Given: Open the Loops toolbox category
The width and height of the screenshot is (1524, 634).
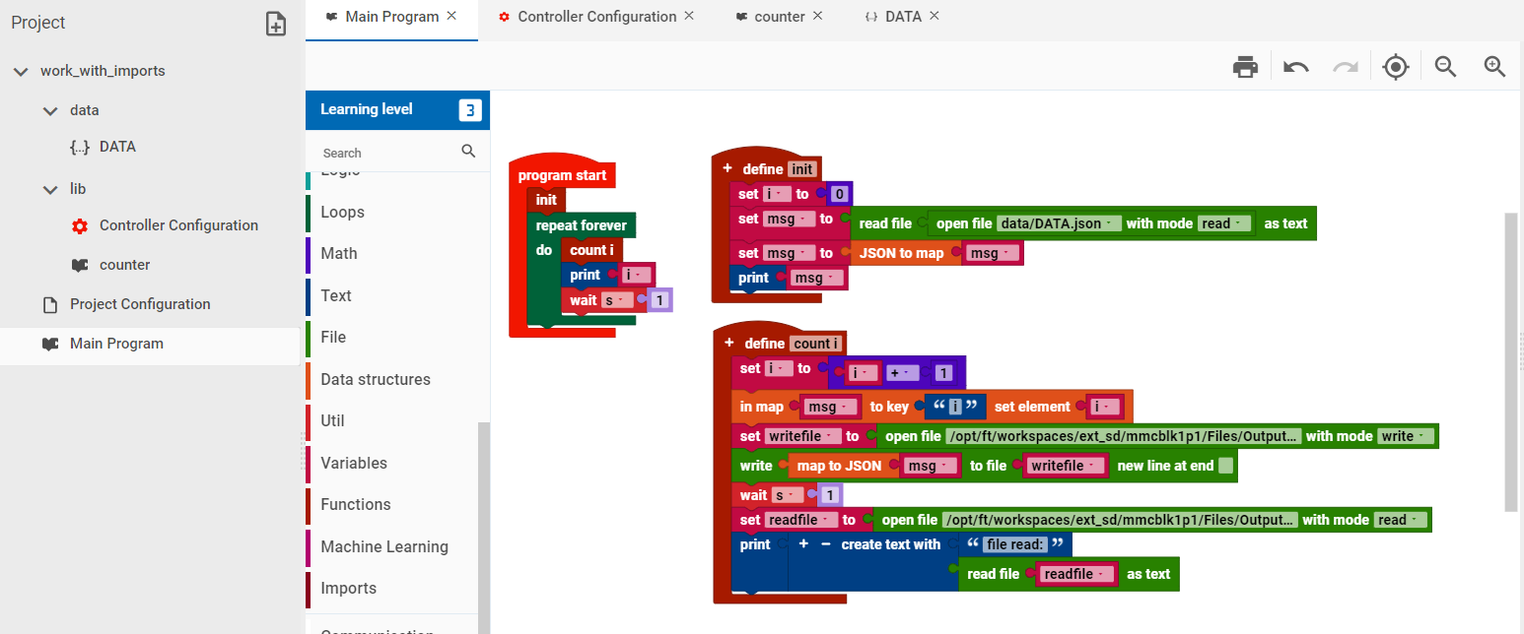Looking at the screenshot, I should coord(342,212).
